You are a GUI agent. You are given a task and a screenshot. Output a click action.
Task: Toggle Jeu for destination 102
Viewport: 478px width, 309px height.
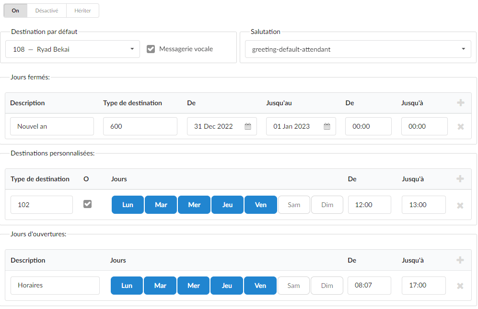tap(227, 205)
